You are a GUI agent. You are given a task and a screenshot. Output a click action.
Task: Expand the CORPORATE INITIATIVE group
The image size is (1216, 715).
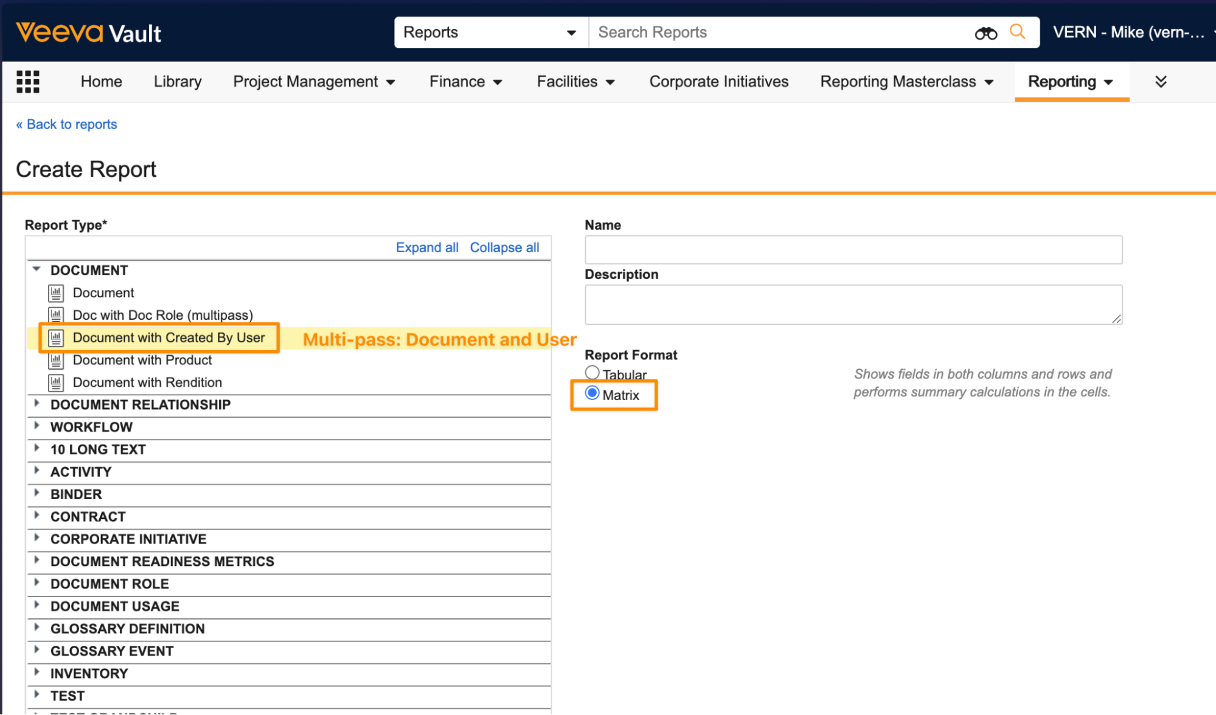36,538
